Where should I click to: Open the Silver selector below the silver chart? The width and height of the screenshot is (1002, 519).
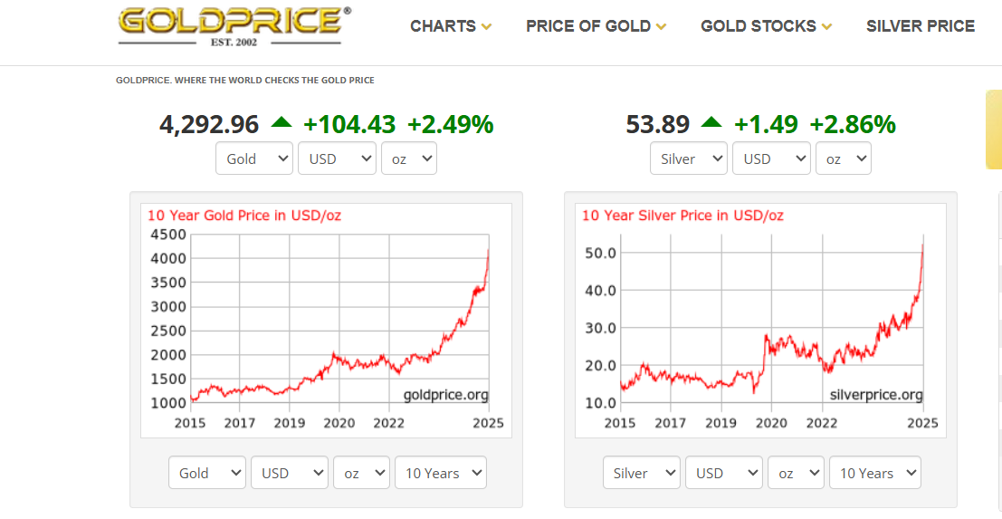[x=642, y=473]
